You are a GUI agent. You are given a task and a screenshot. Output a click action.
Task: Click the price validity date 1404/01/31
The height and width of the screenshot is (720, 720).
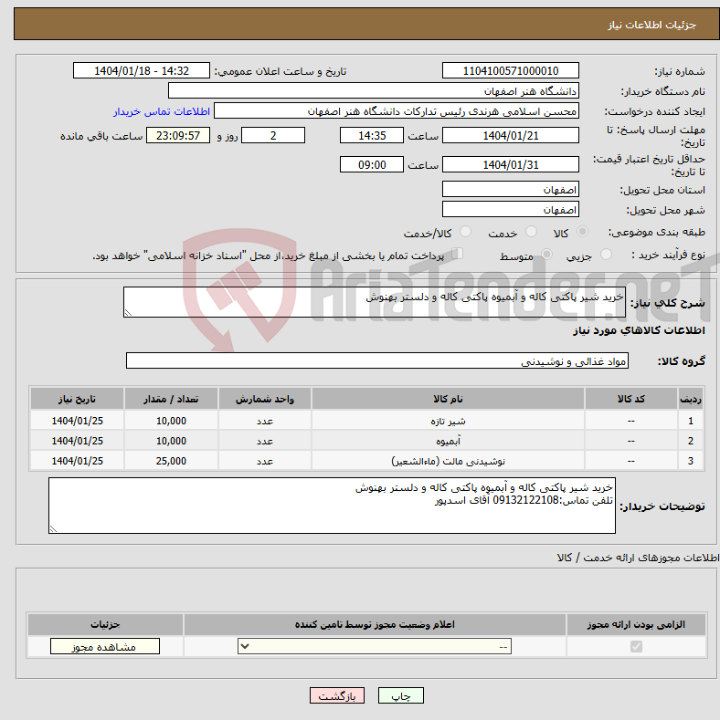pyautogui.click(x=511, y=164)
